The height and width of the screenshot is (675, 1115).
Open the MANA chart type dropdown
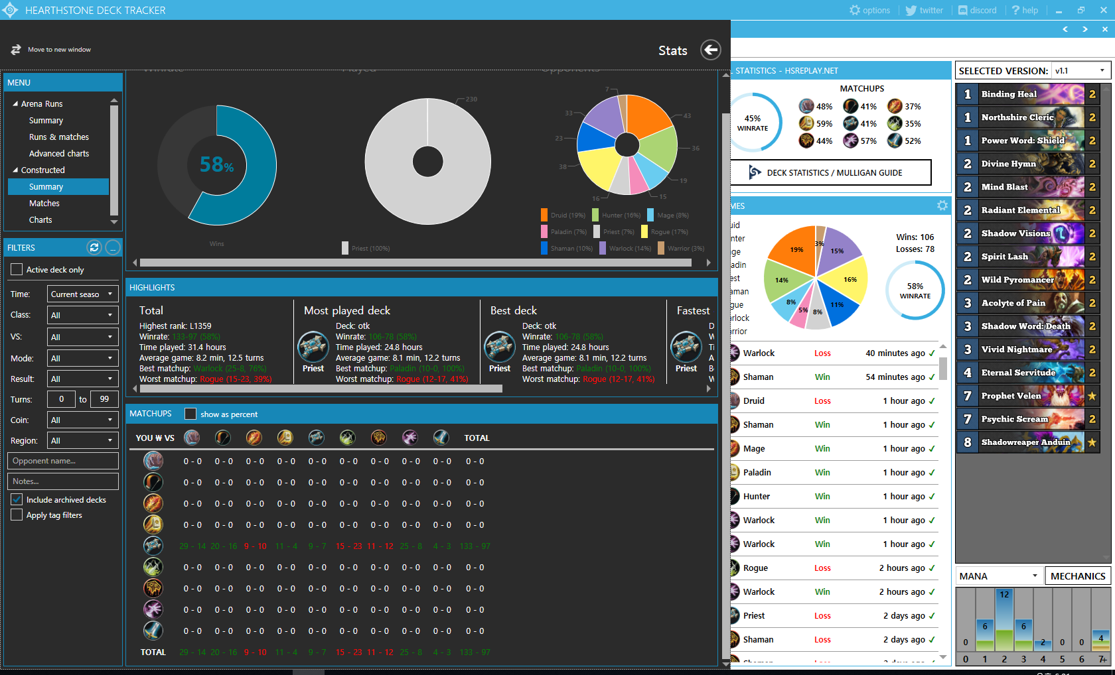point(999,576)
